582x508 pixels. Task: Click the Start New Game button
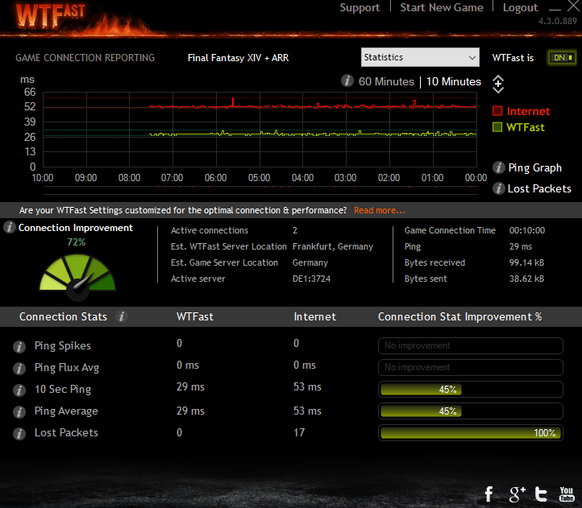(x=442, y=8)
